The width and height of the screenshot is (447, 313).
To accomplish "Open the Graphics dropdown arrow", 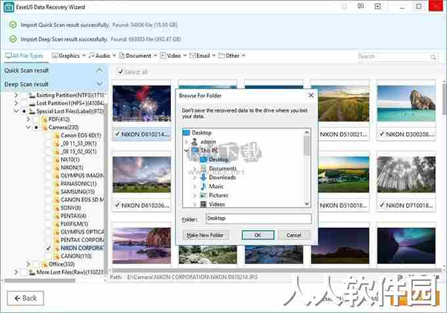I will [83, 56].
